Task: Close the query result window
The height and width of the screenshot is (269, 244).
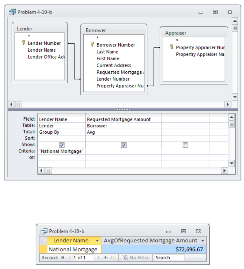Action: coord(198,231)
